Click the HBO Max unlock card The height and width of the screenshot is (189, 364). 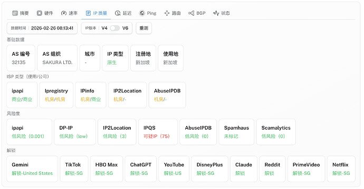(x=107, y=169)
